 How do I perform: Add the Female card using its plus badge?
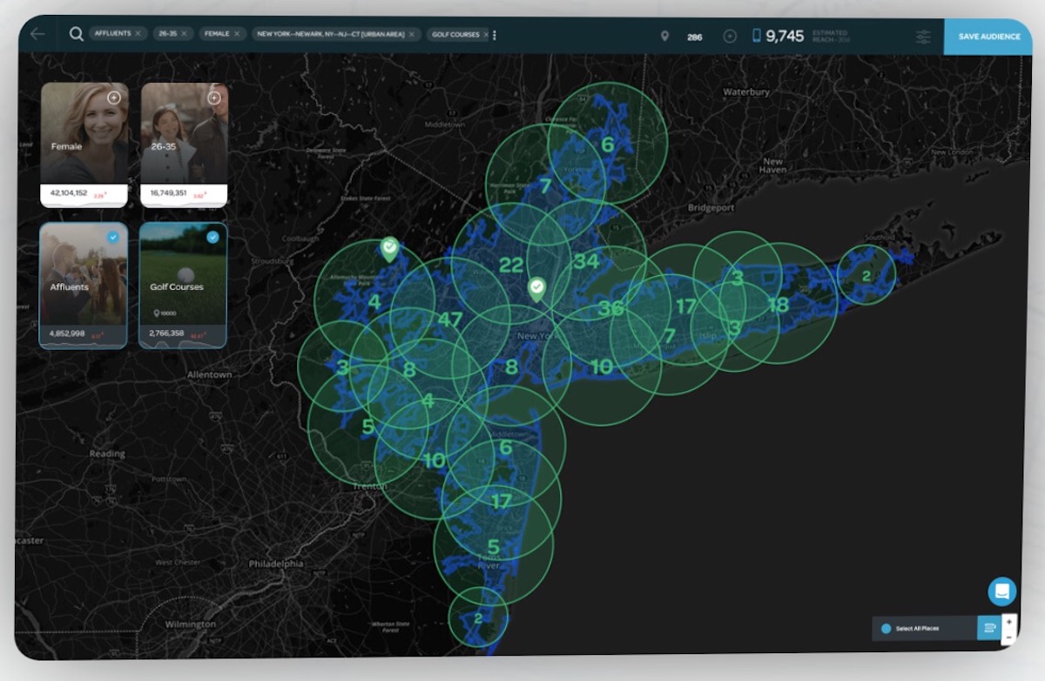point(114,98)
